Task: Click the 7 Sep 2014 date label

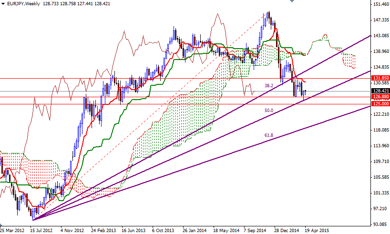Action: click(256, 231)
